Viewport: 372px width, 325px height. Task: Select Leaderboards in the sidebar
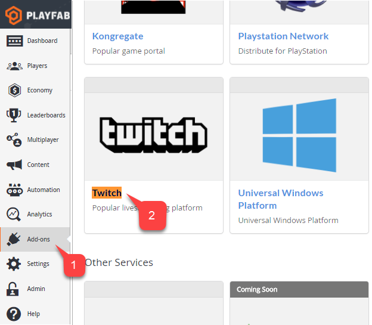click(x=46, y=115)
